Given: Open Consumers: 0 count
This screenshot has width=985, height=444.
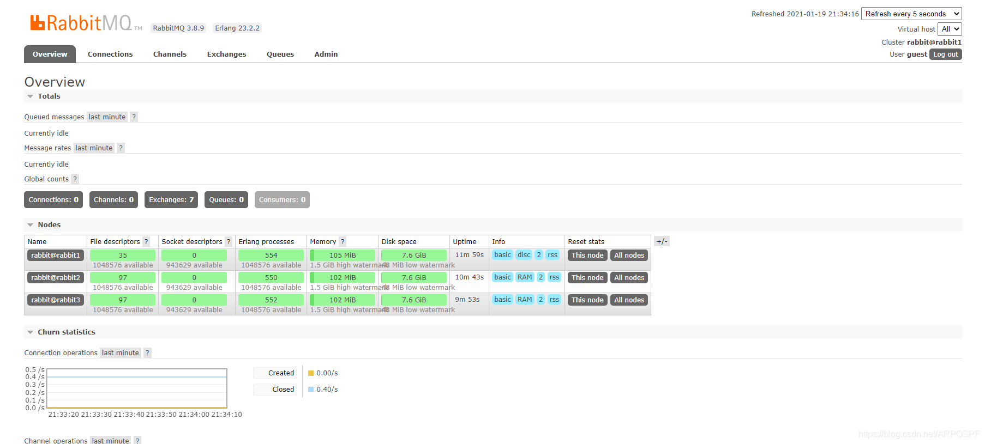Looking at the screenshot, I should coord(282,199).
